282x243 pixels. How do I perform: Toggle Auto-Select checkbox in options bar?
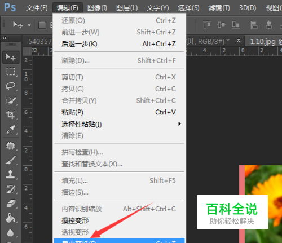click(42, 25)
